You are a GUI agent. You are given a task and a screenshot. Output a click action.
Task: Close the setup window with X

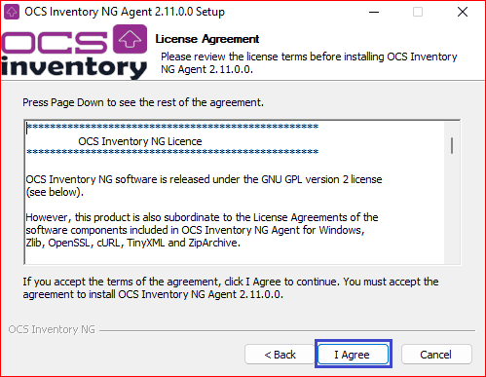click(x=463, y=12)
